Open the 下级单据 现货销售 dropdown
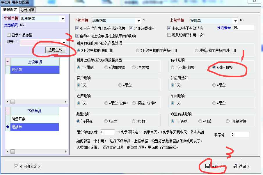263x175 pixels. 138,21
